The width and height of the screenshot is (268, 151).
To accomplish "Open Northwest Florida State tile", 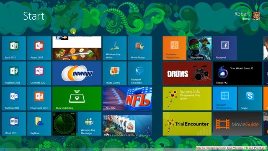I will tap(175, 48).
